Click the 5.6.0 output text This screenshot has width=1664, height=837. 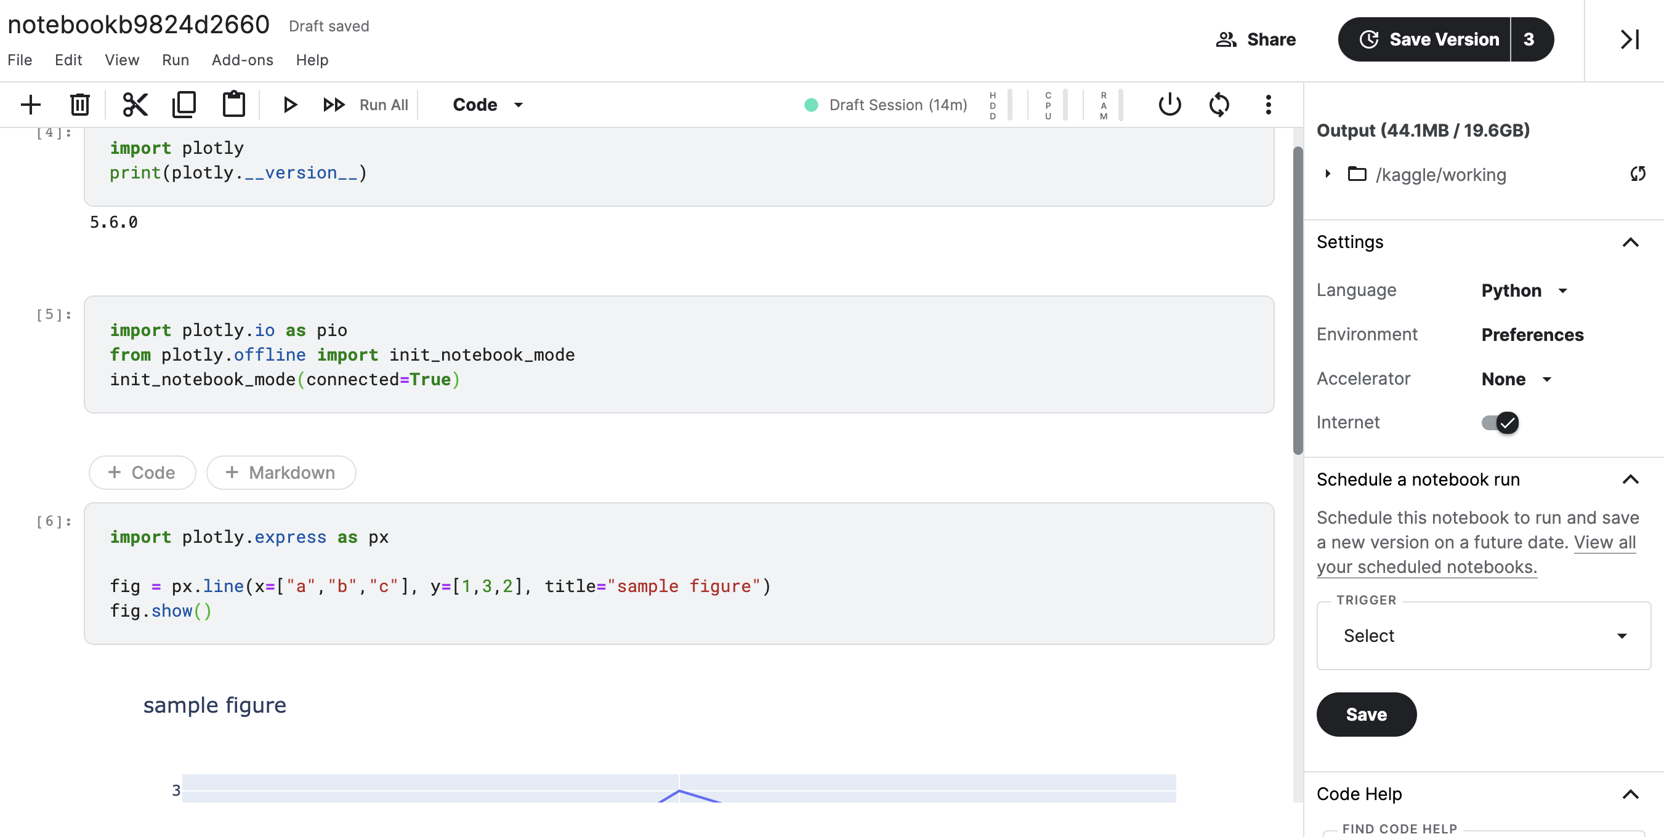click(x=114, y=222)
